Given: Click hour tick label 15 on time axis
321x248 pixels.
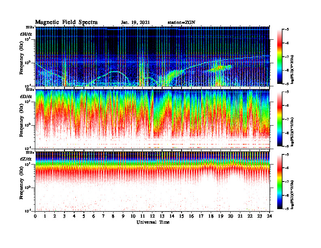Looking at the screenshot, I should tap(182, 216).
